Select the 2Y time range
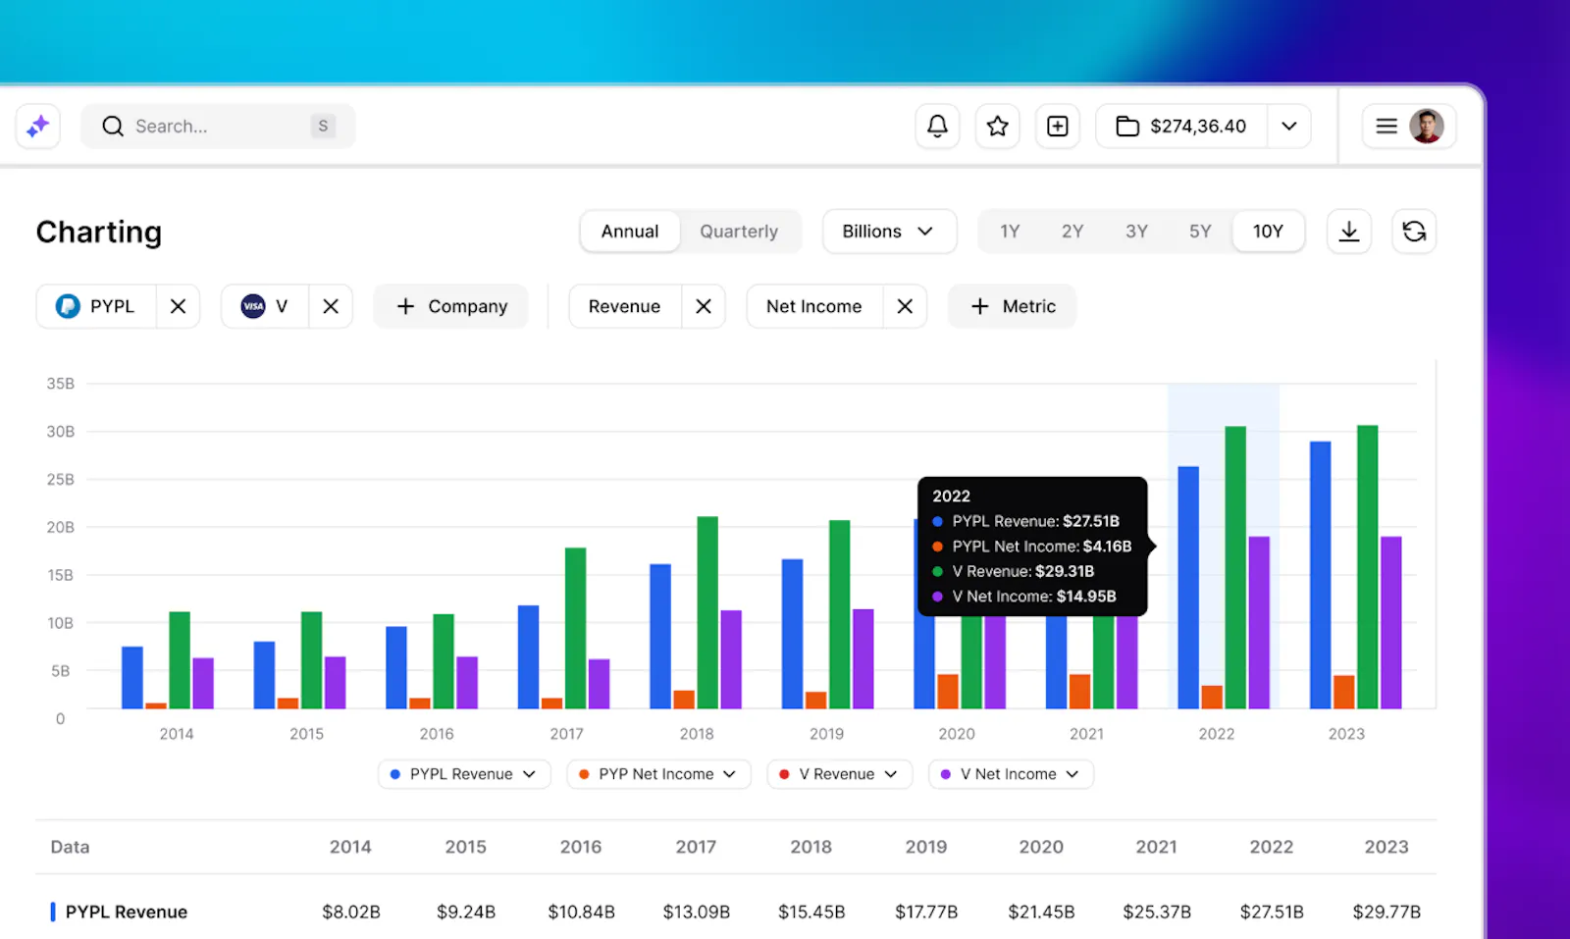Image resolution: width=1570 pixels, height=939 pixels. click(x=1073, y=232)
